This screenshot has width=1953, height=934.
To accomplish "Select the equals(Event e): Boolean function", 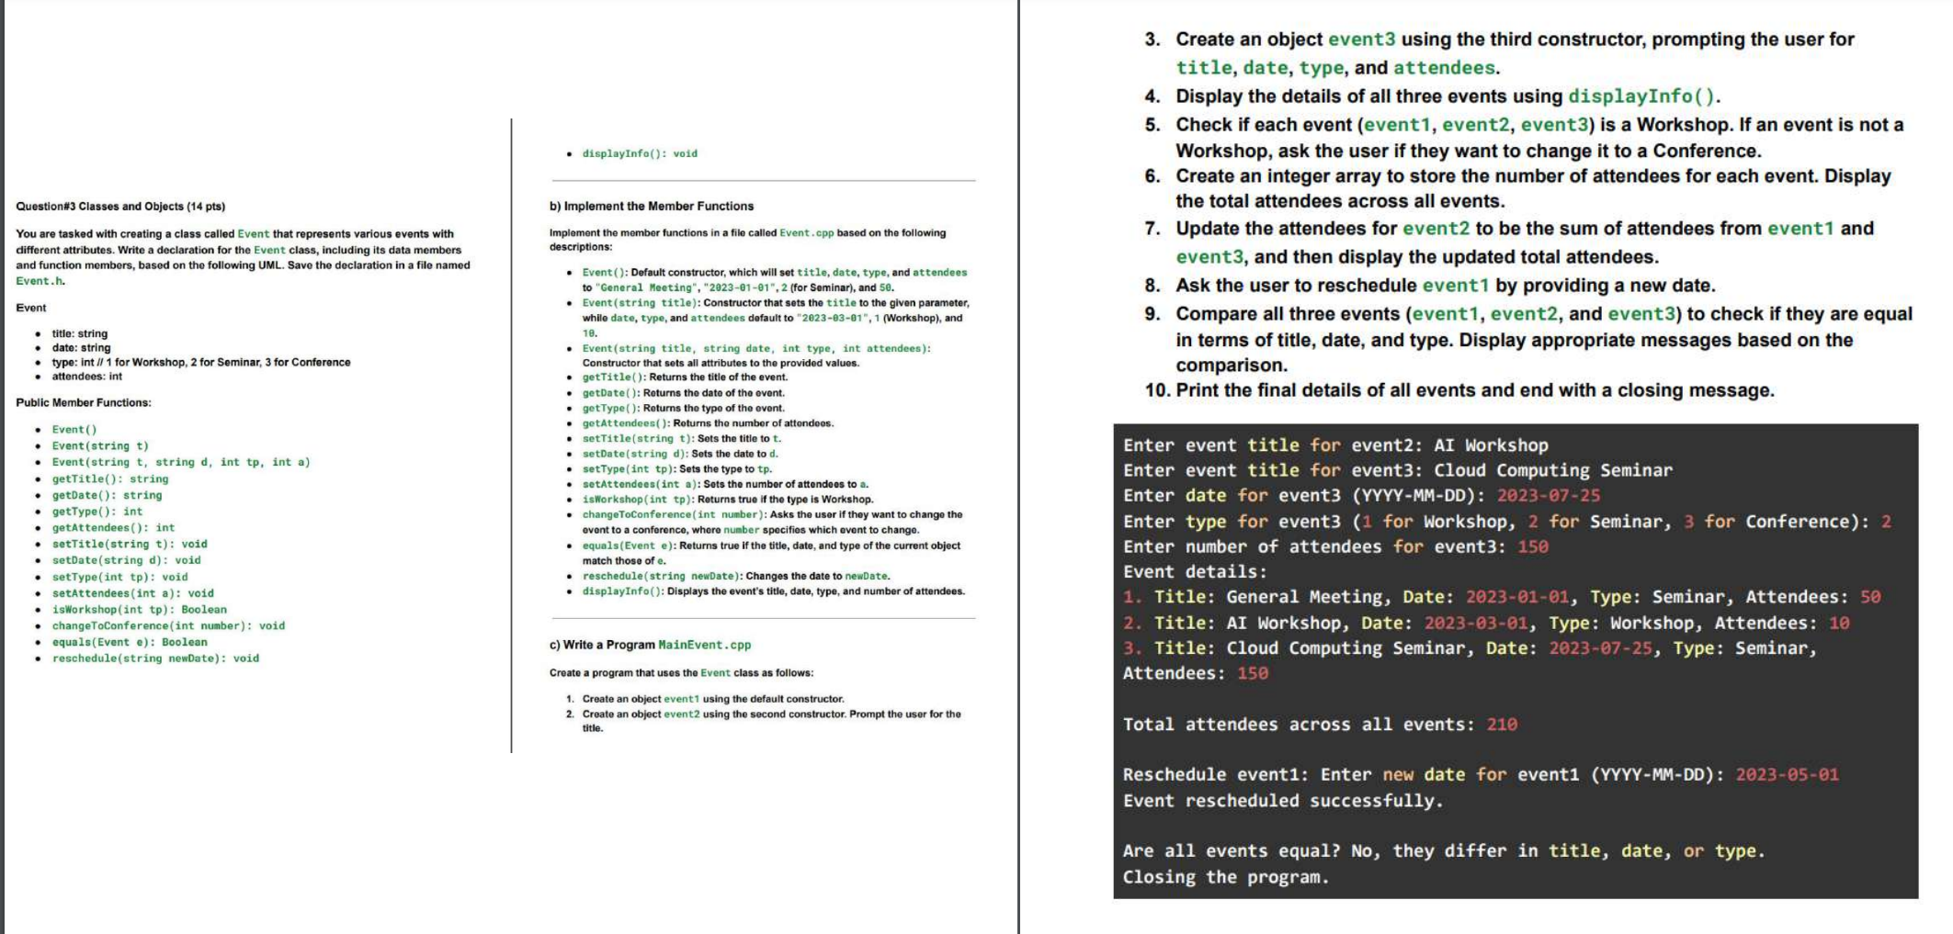I will tap(130, 641).
